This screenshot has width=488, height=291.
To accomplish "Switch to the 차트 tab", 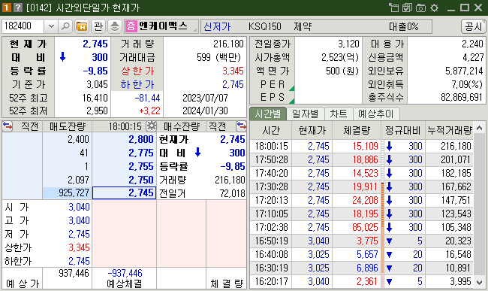I will coord(339,114).
